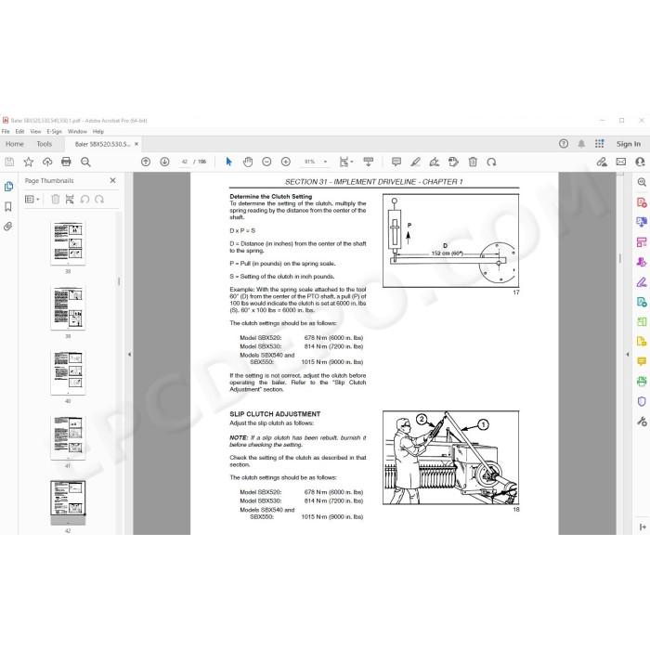Open the fit page options dropdown
Image resolution: width=650 pixels, height=650 pixels.
click(x=346, y=162)
